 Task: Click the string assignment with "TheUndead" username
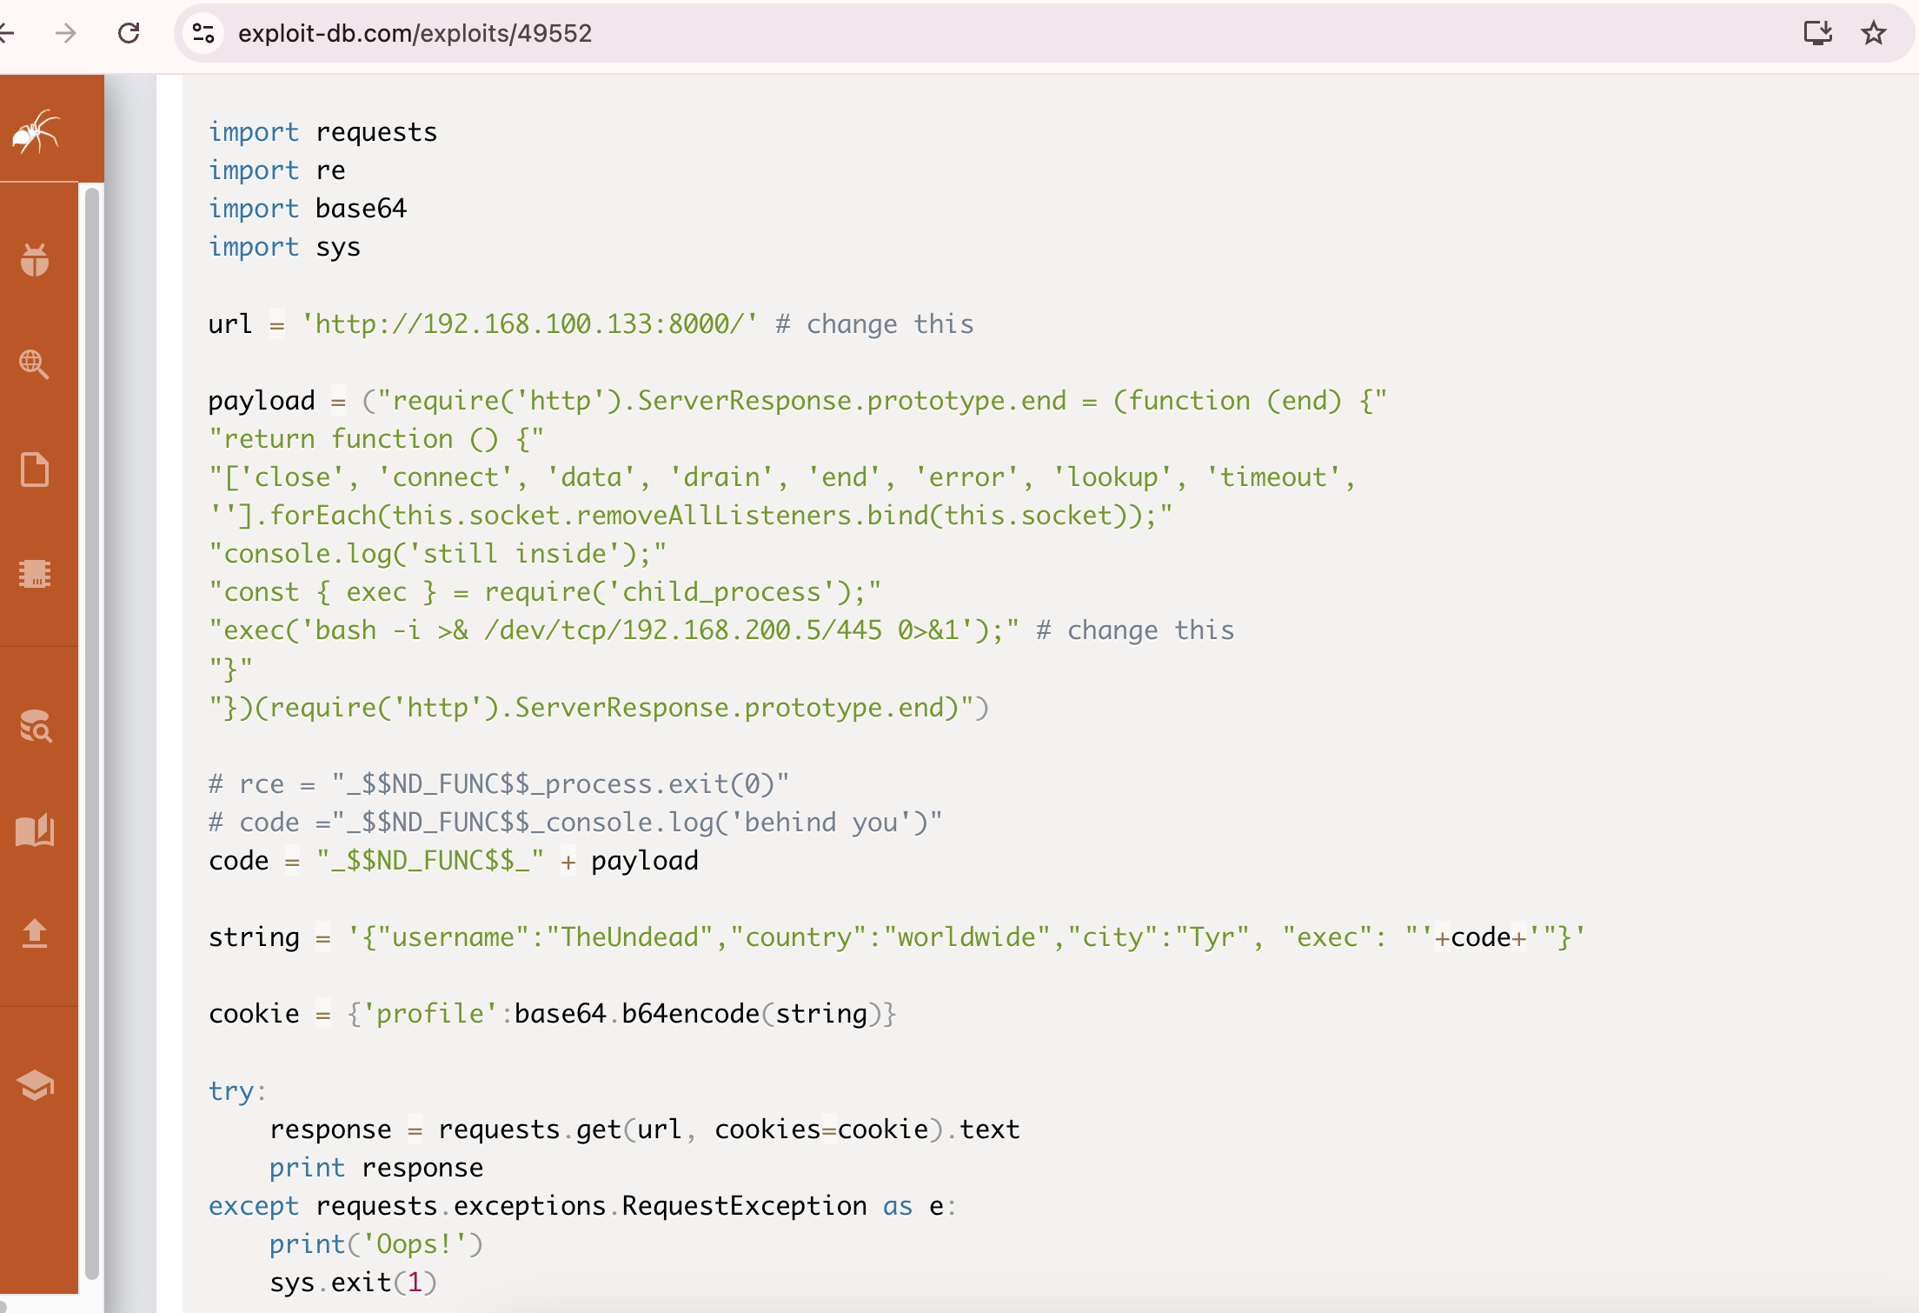coord(897,937)
